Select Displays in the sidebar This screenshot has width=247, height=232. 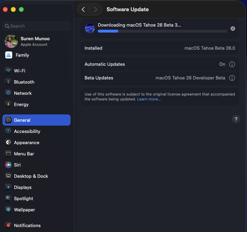pos(37,187)
